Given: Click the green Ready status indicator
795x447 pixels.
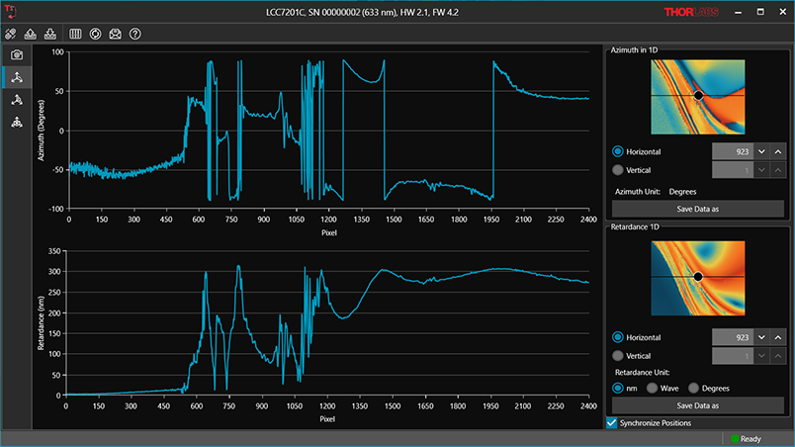Looking at the screenshot, I should tap(735, 439).
